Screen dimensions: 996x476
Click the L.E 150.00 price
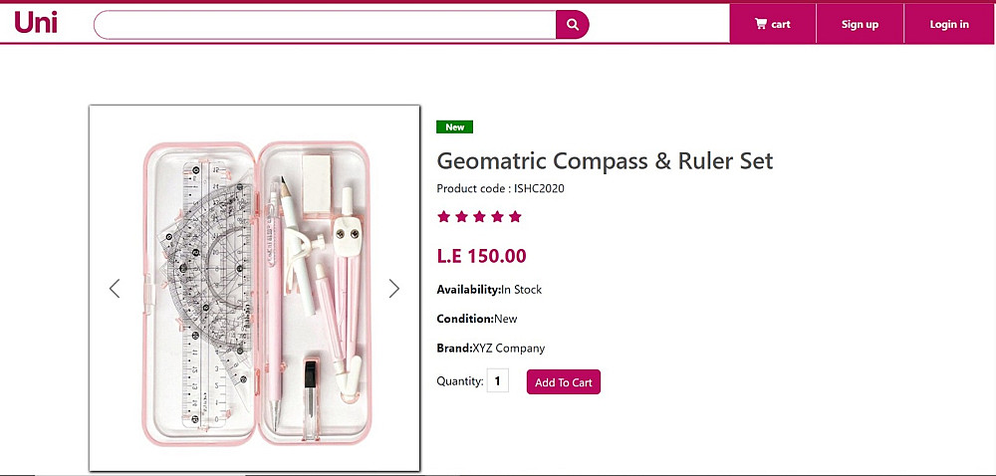click(x=481, y=256)
